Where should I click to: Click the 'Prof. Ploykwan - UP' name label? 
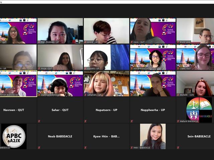50,42
